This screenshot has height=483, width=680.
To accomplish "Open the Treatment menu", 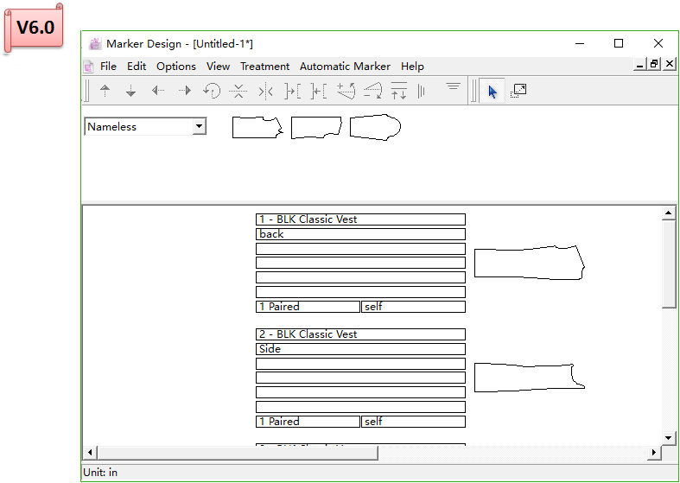I will [264, 67].
